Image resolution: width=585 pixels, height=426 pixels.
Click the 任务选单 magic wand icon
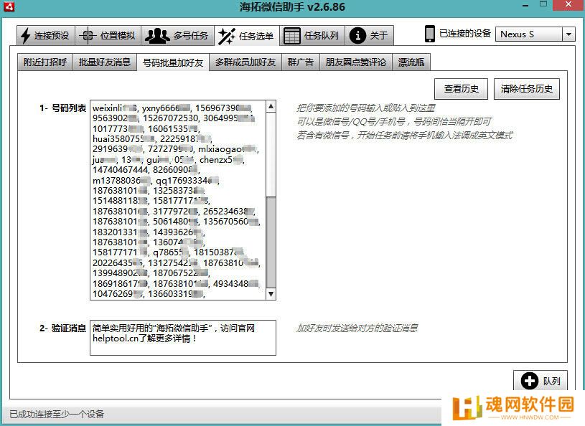pos(227,35)
